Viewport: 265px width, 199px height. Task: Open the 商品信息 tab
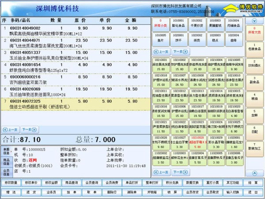pyautogui.click(x=7, y=162)
